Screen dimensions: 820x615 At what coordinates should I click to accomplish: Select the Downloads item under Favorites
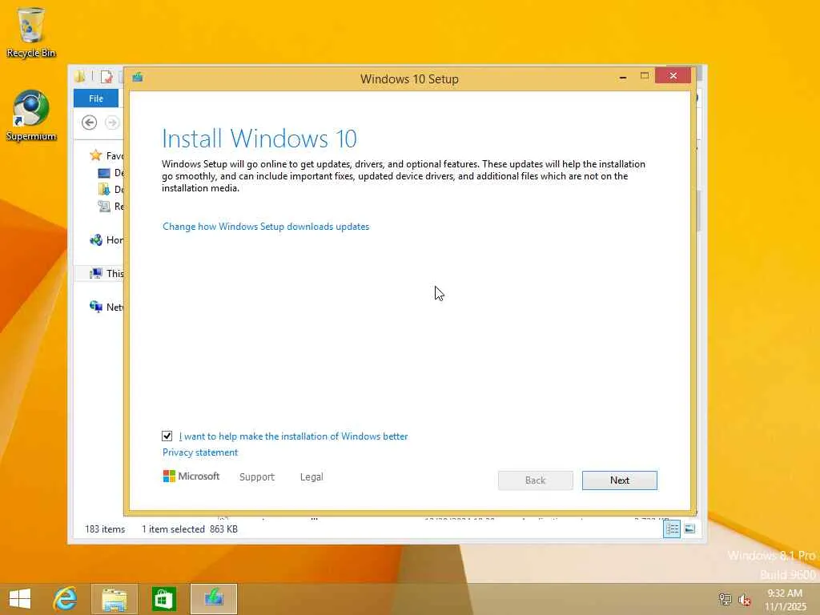click(111, 189)
